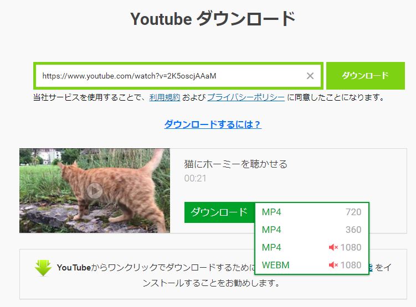416x307 pixels.
Task: Play the cat video thumbnail preview
Action: pos(95,190)
